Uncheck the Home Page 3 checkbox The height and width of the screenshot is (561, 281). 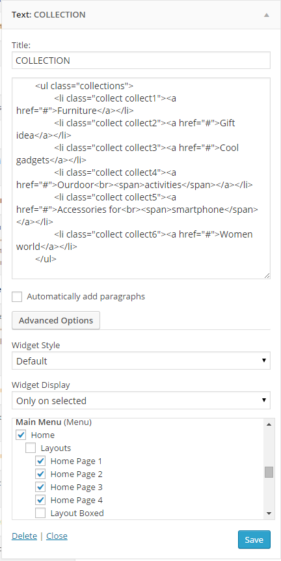tap(40, 487)
